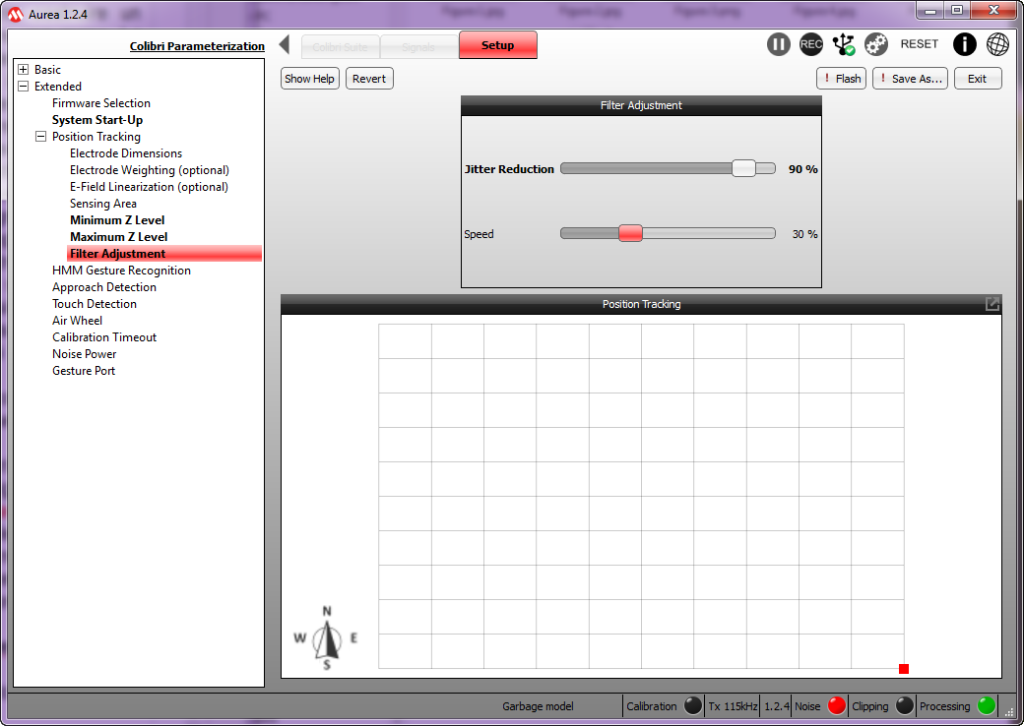This screenshot has width=1024, height=726.
Task: Open the info icon in the toolbar
Action: click(x=965, y=44)
